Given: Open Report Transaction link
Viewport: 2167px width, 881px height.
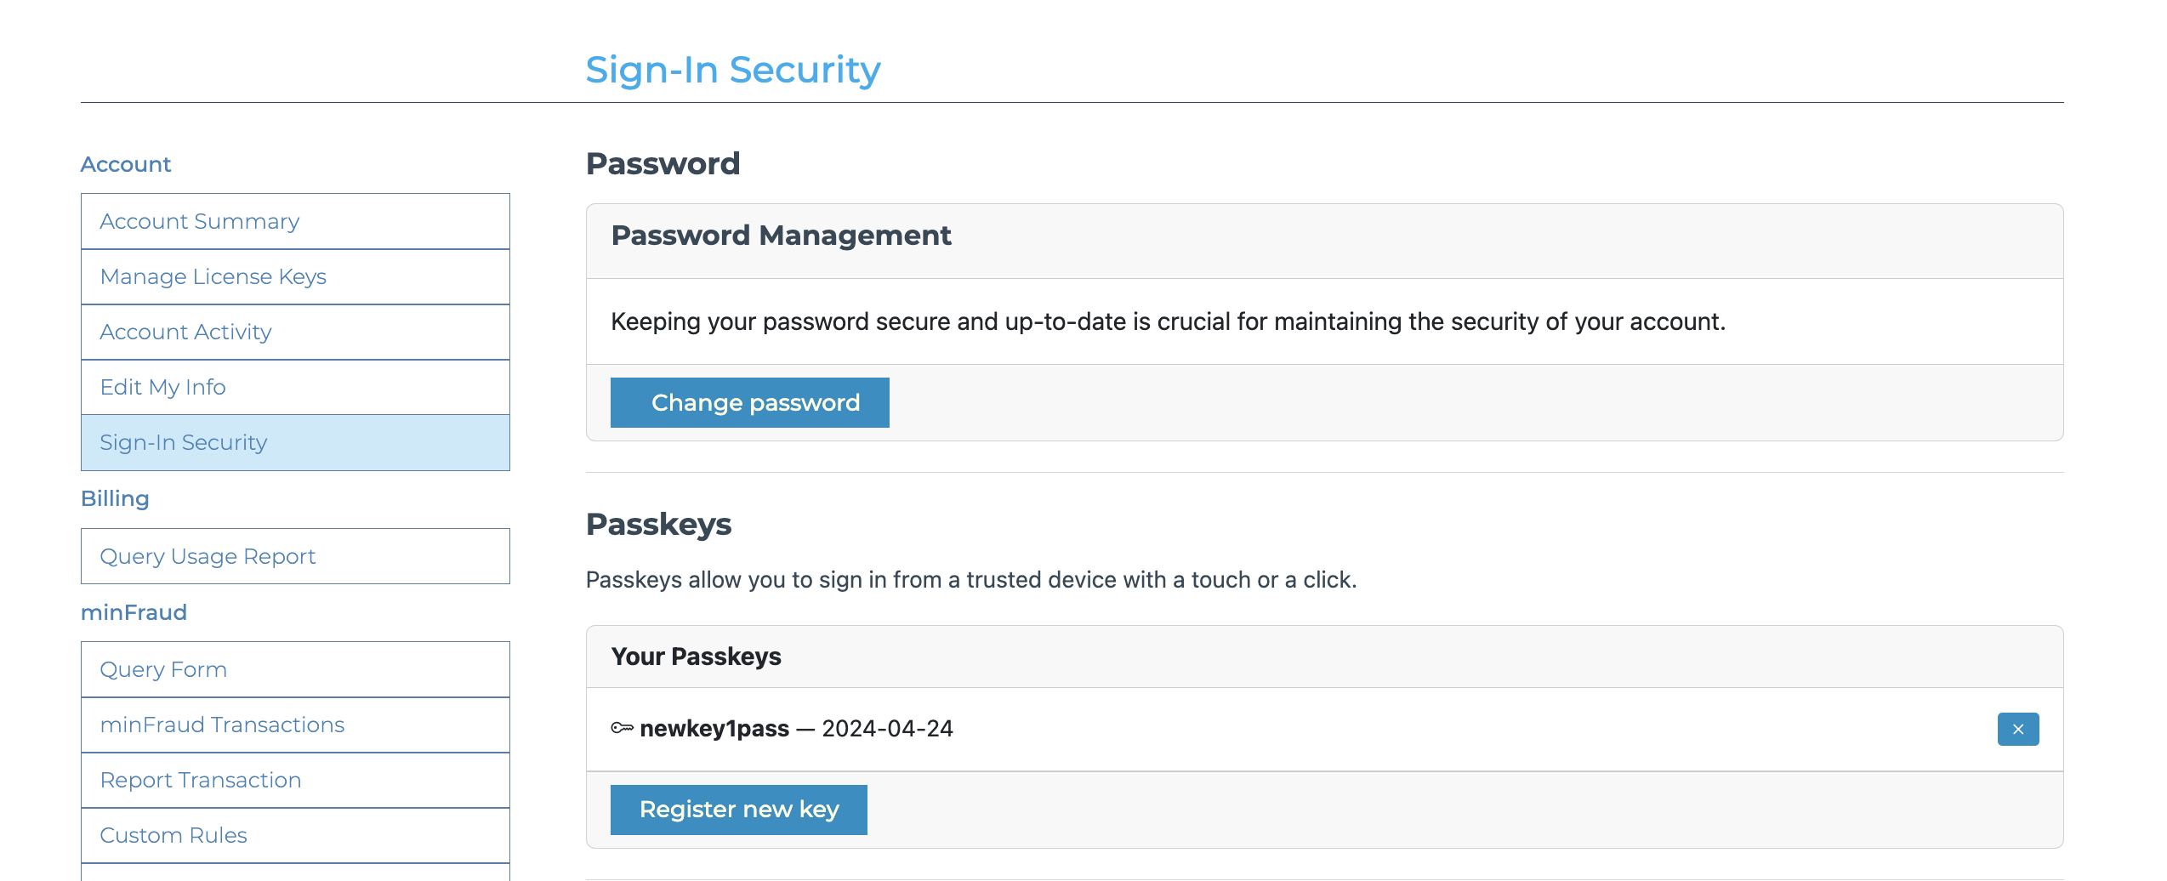Looking at the screenshot, I should click(201, 780).
